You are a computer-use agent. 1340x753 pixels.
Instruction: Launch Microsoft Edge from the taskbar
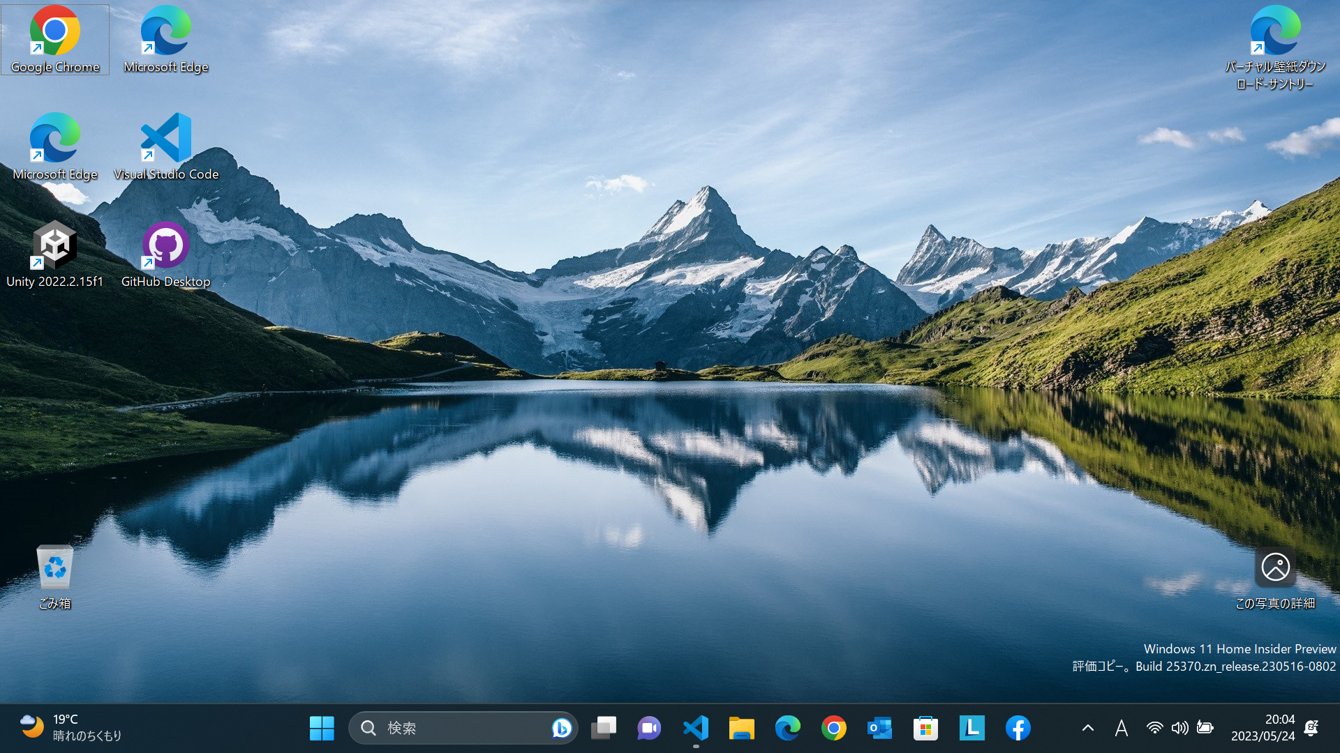(787, 728)
